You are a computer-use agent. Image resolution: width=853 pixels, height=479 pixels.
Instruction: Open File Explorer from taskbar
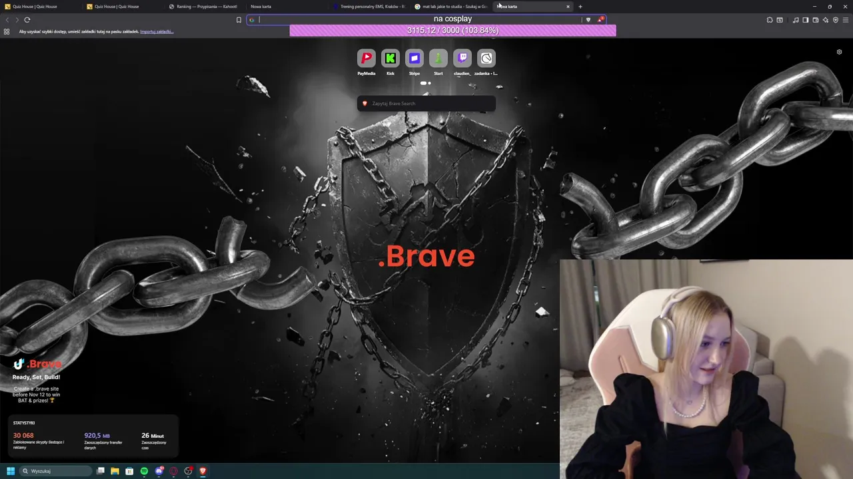click(115, 471)
